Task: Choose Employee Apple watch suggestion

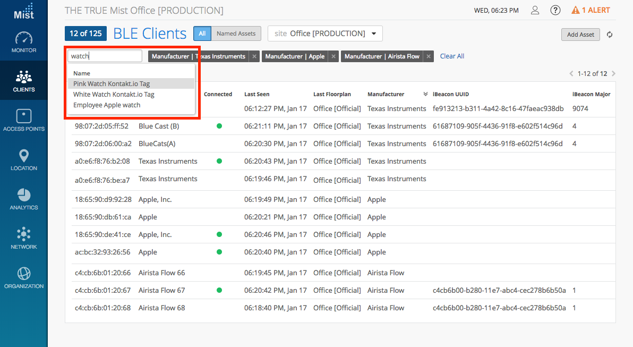Action: click(x=107, y=105)
